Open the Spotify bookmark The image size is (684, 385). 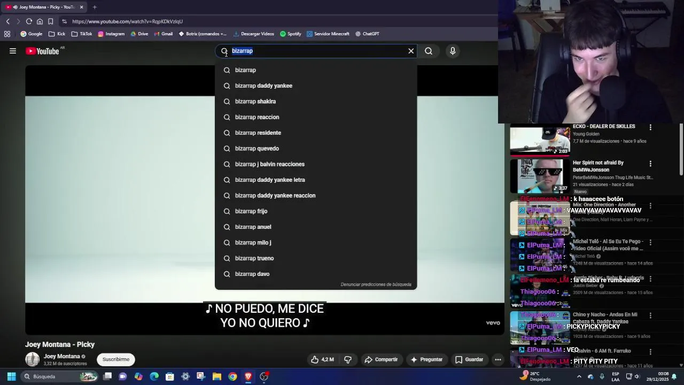[x=291, y=34]
